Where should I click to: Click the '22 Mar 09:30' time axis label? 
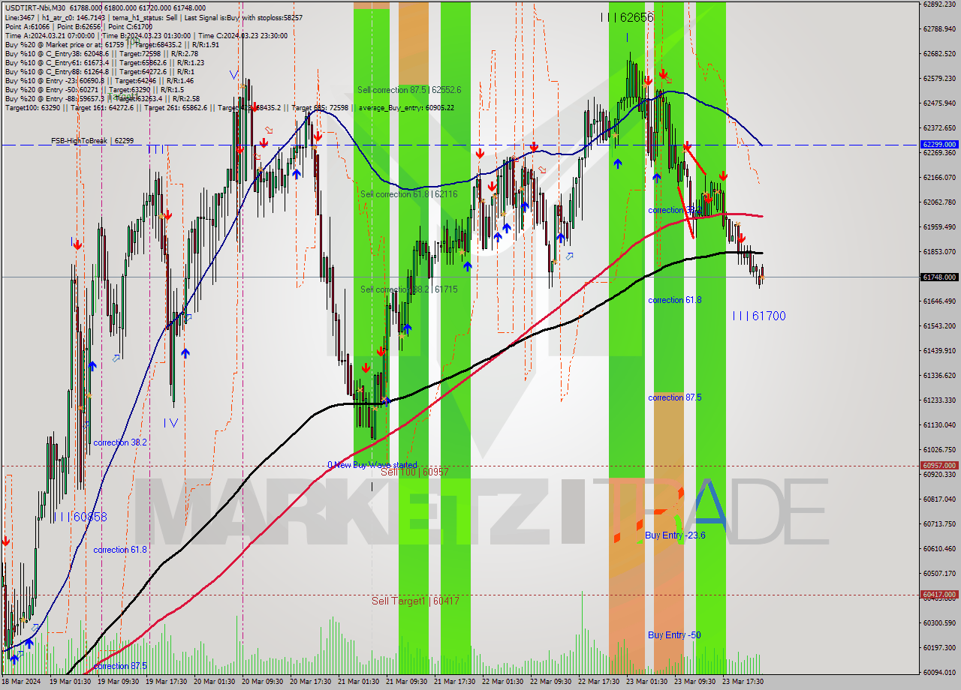[x=552, y=682]
